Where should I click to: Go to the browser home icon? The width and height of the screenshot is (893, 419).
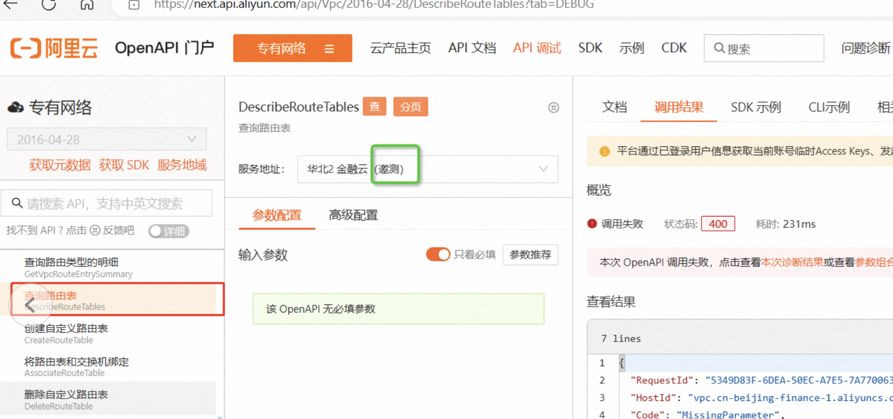(87, 4)
